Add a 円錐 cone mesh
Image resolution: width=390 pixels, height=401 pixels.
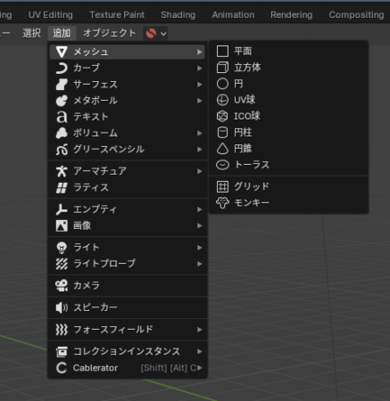point(288,149)
